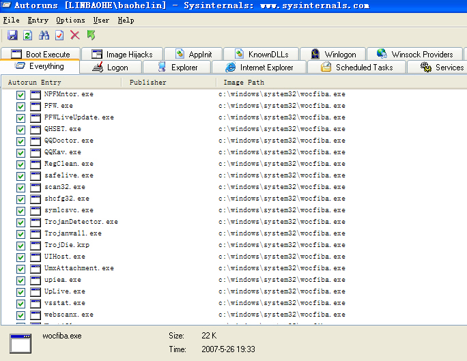Image resolution: width=467 pixels, height=361 pixels.
Task: Disable the QQDoctor.exe entry checkbox
Action: pyautogui.click(x=20, y=141)
